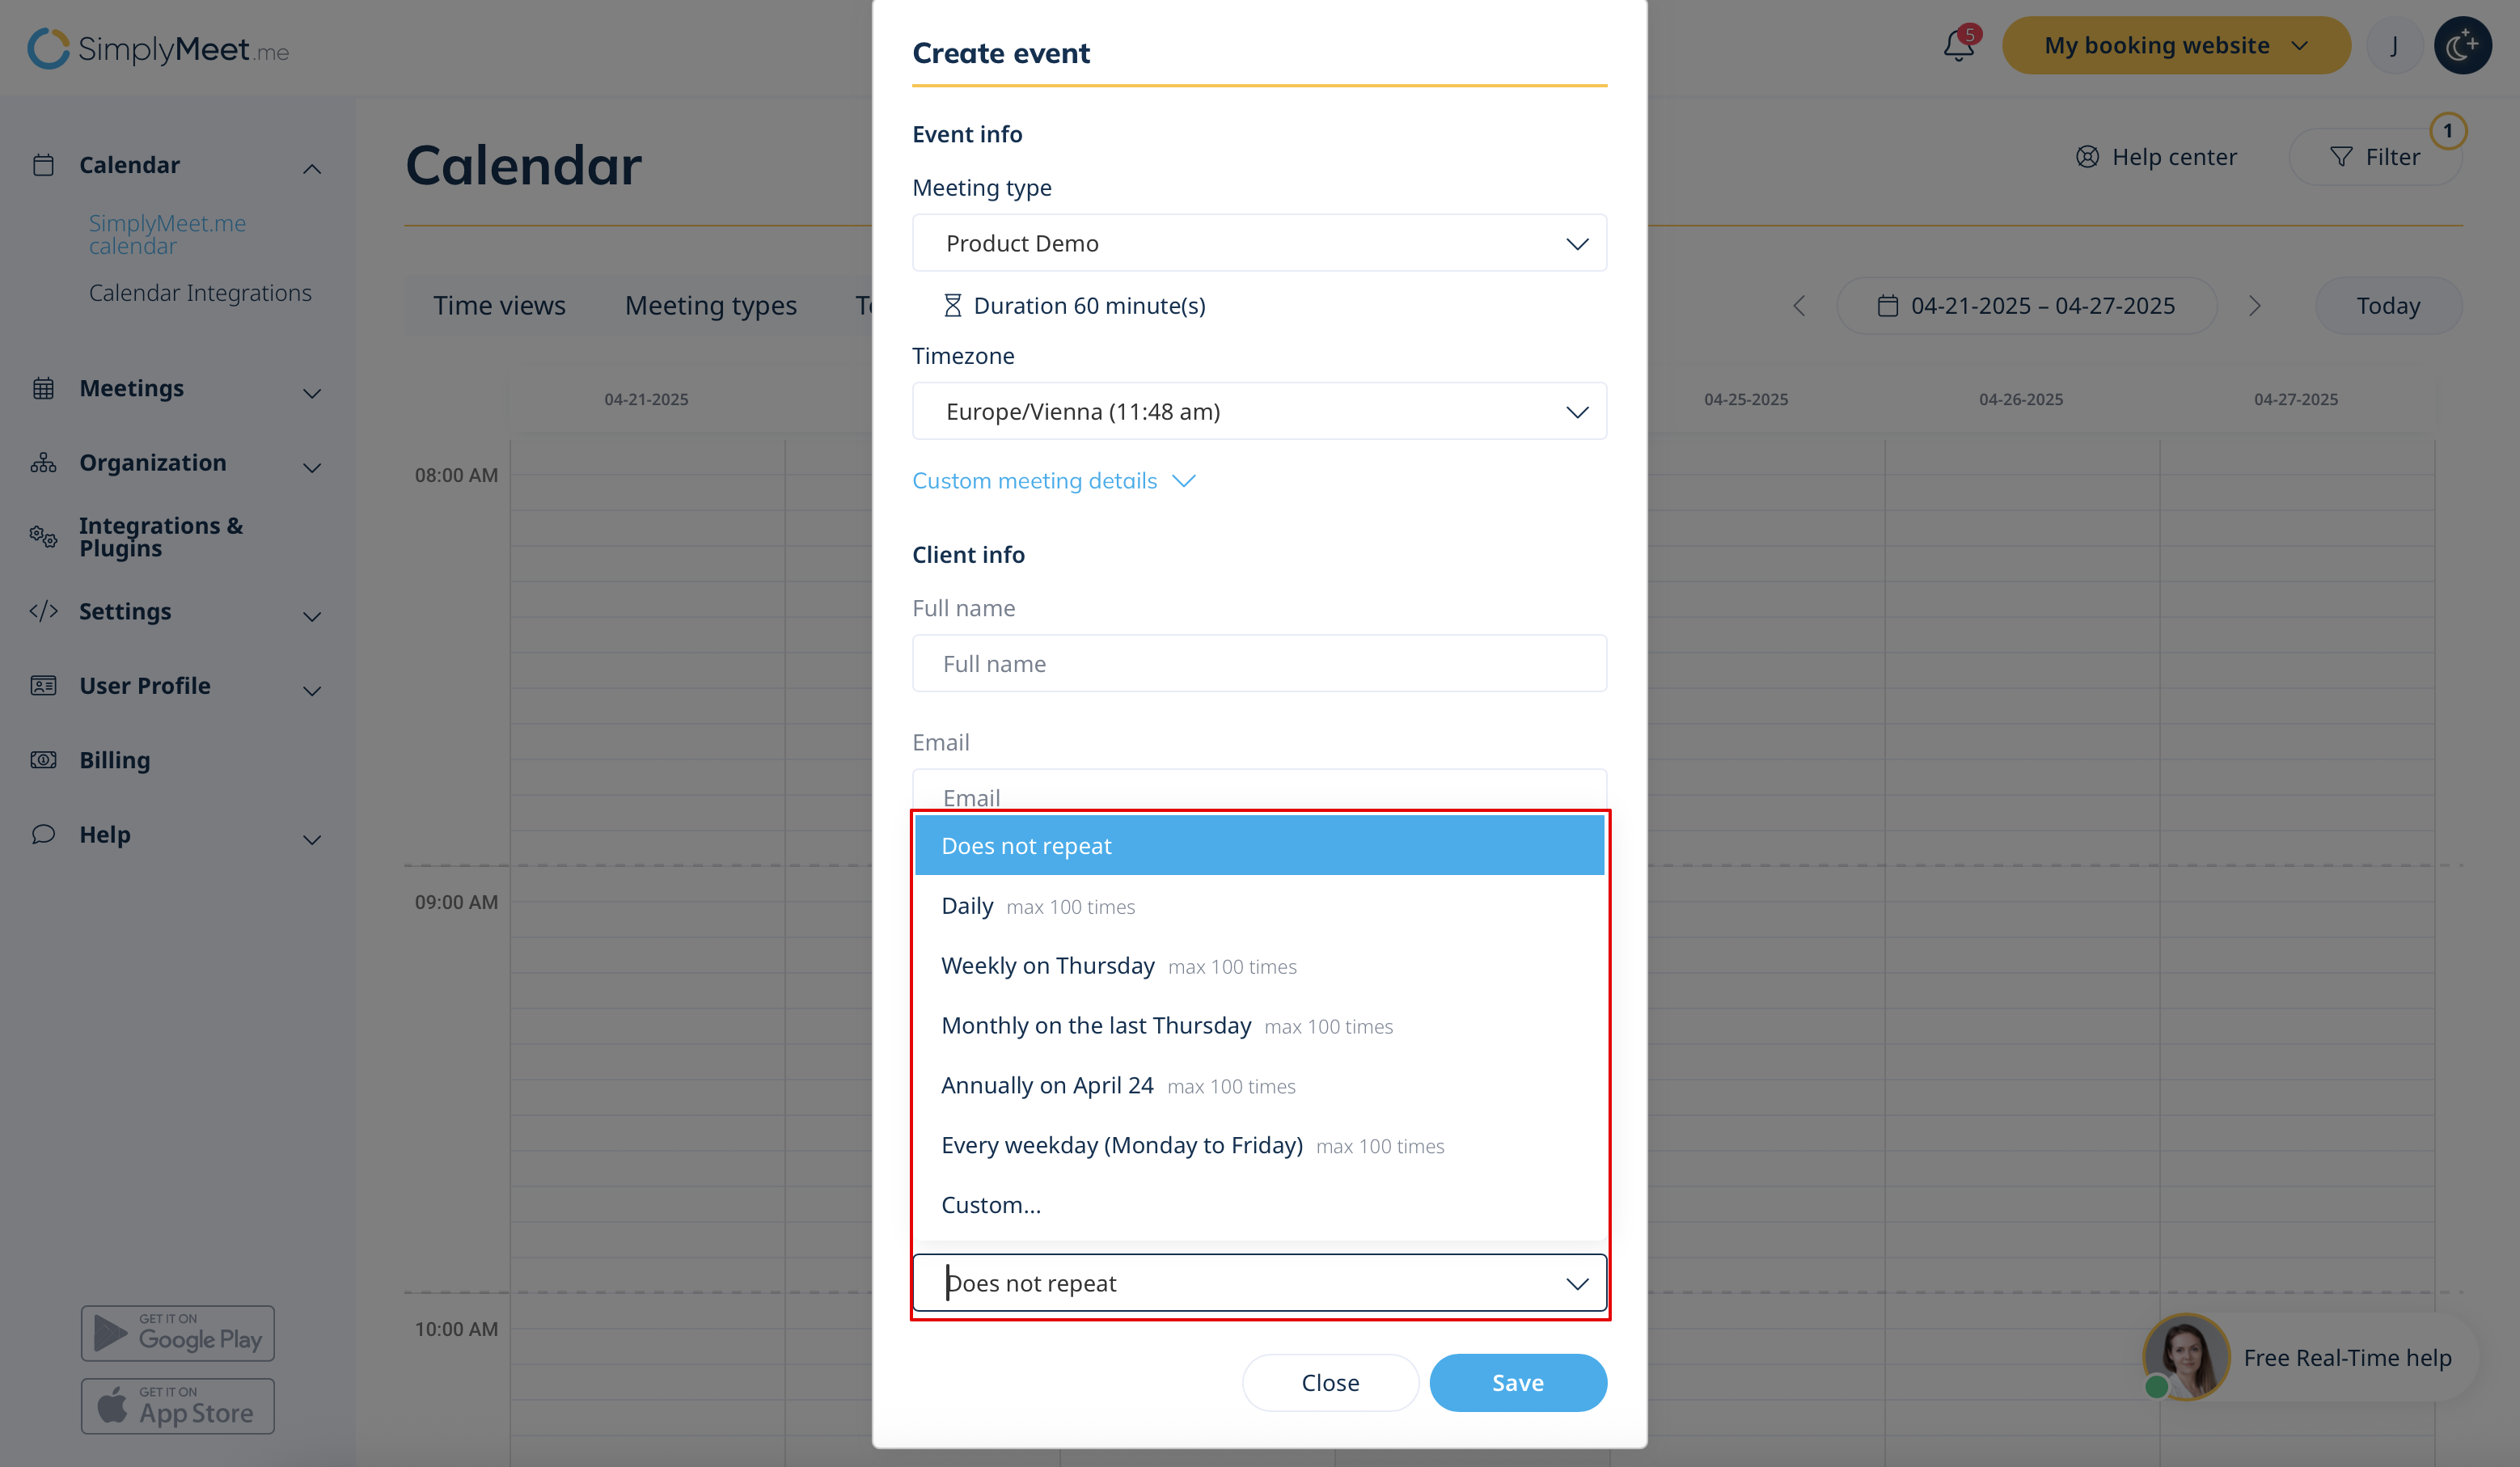
Task: Open the Filter funnel button
Action: coord(2375,157)
